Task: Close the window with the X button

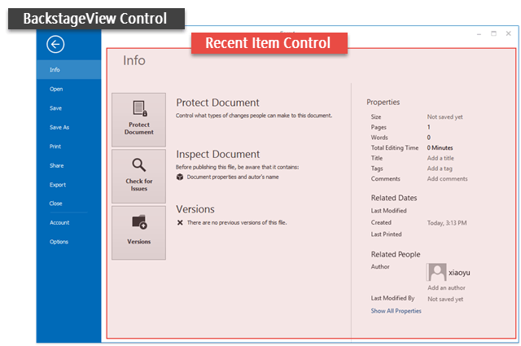Action: 508,33
